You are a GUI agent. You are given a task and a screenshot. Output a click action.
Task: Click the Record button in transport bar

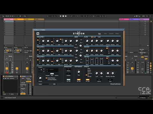[x=66, y=16]
